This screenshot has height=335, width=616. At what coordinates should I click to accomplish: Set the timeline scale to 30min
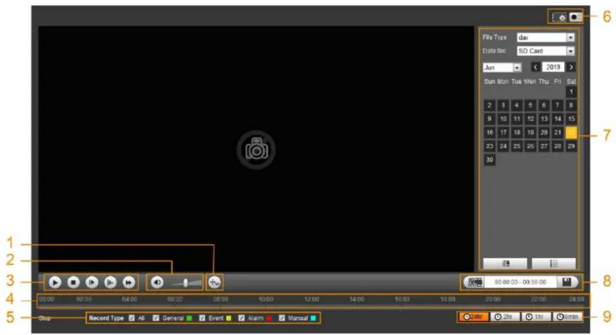pyautogui.click(x=568, y=317)
